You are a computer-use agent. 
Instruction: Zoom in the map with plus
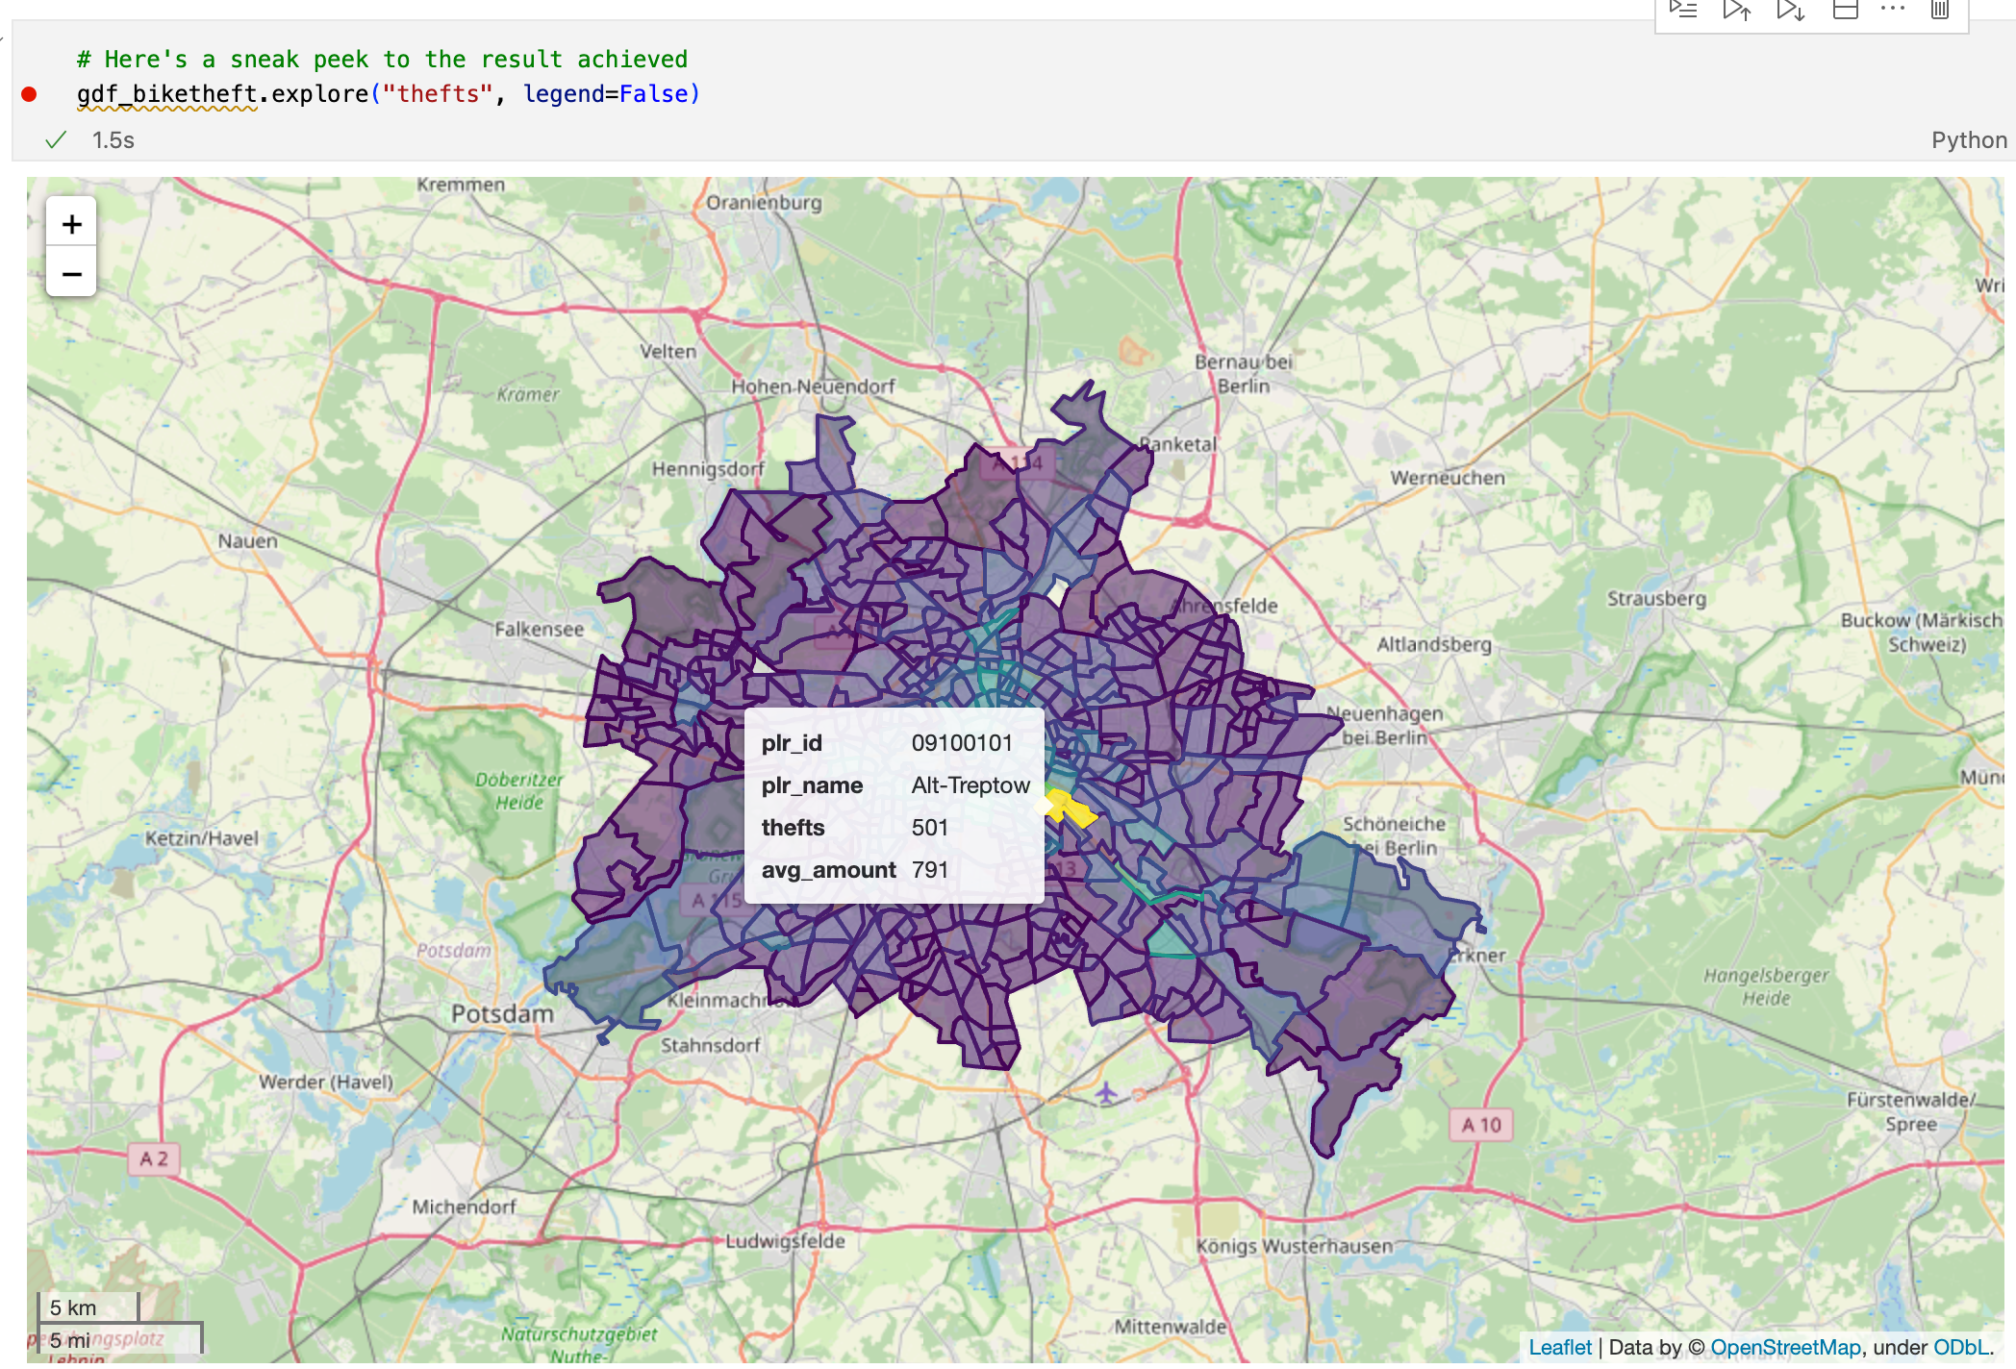click(71, 224)
